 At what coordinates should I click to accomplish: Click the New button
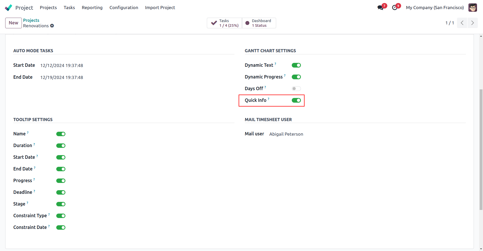(14, 23)
